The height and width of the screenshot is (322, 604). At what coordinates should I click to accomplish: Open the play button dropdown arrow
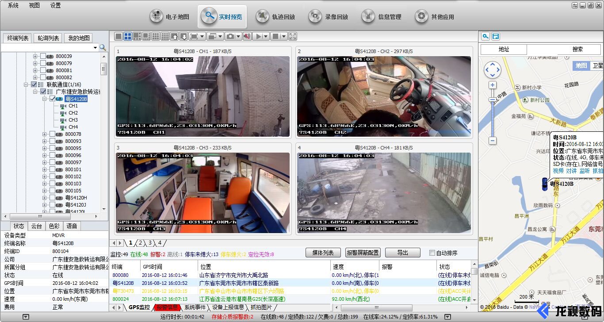coord(266,36)
